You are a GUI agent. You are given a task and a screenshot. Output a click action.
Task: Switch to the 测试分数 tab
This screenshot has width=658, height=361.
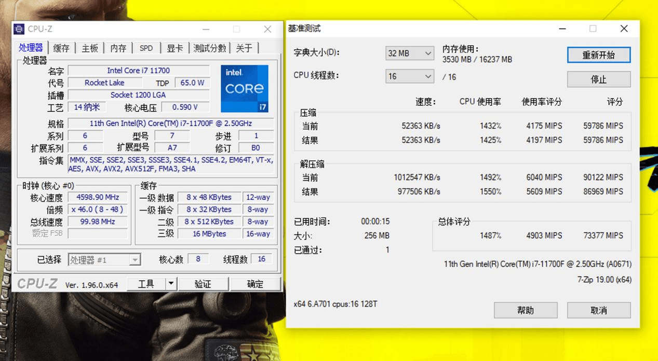point(209,48)
